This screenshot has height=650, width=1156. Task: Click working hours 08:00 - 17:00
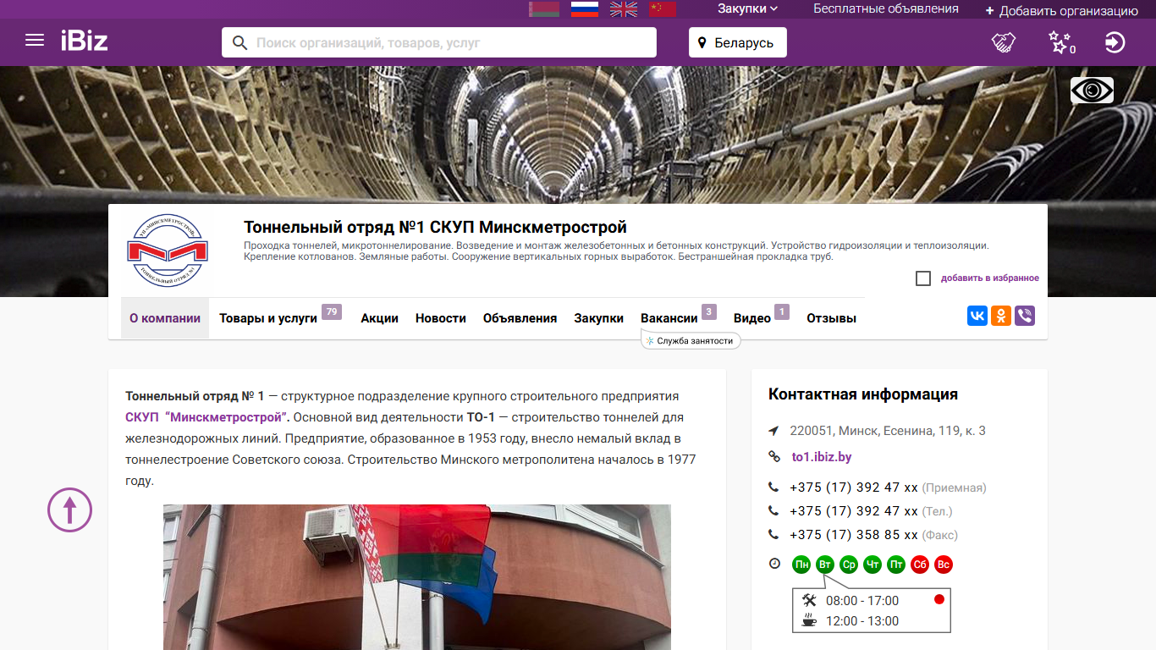pyautogui.click(x=862, y=601)
